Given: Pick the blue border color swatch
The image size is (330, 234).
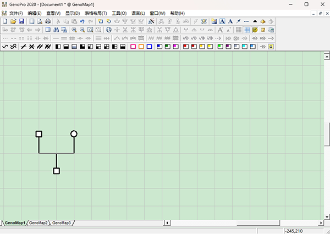Looking at the screenshot, I should point(149,47).
